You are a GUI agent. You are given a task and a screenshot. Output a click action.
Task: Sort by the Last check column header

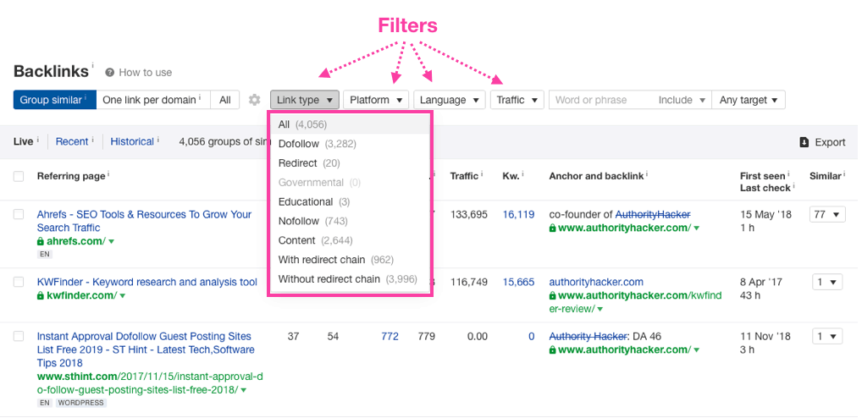tap(765, 188)
